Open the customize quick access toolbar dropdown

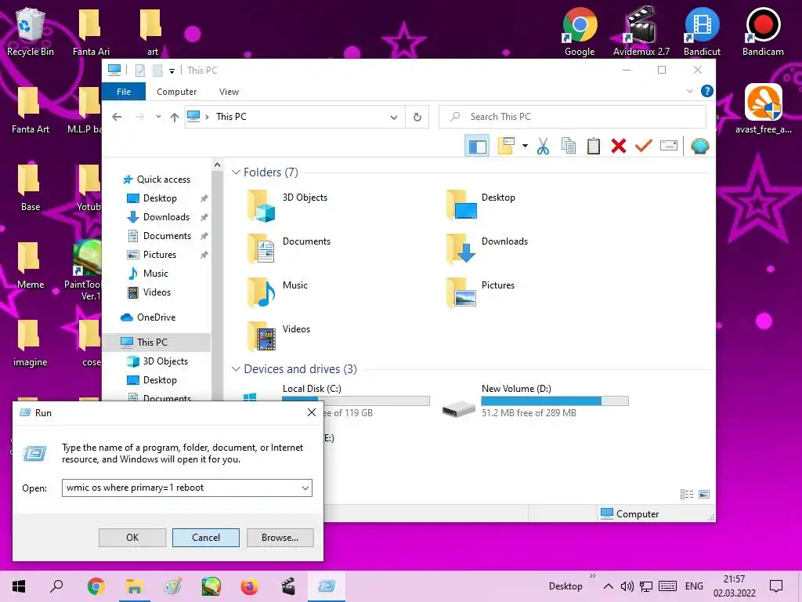pos(172,71)
